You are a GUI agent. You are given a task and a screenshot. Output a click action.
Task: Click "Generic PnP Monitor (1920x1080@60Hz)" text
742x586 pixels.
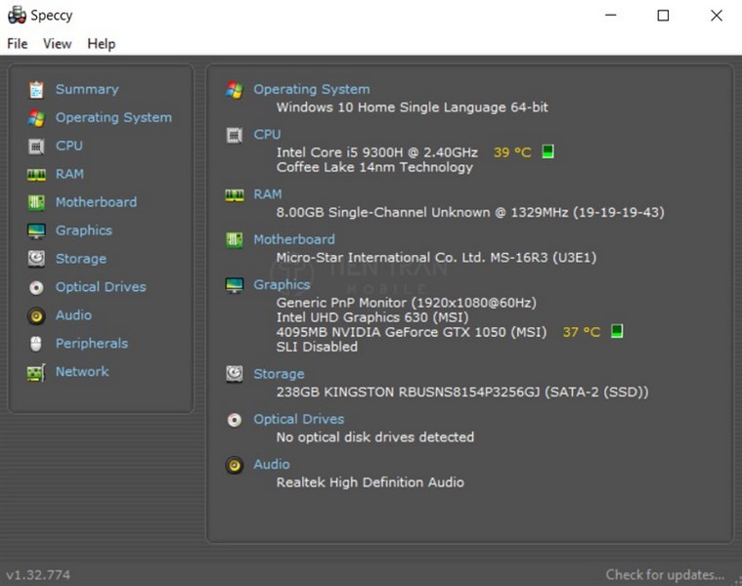click(407, 303)
